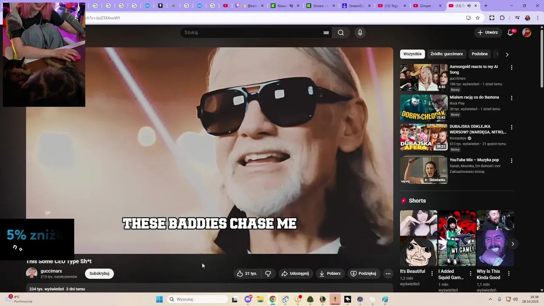Click the Pobierz download button

[330, 274]
